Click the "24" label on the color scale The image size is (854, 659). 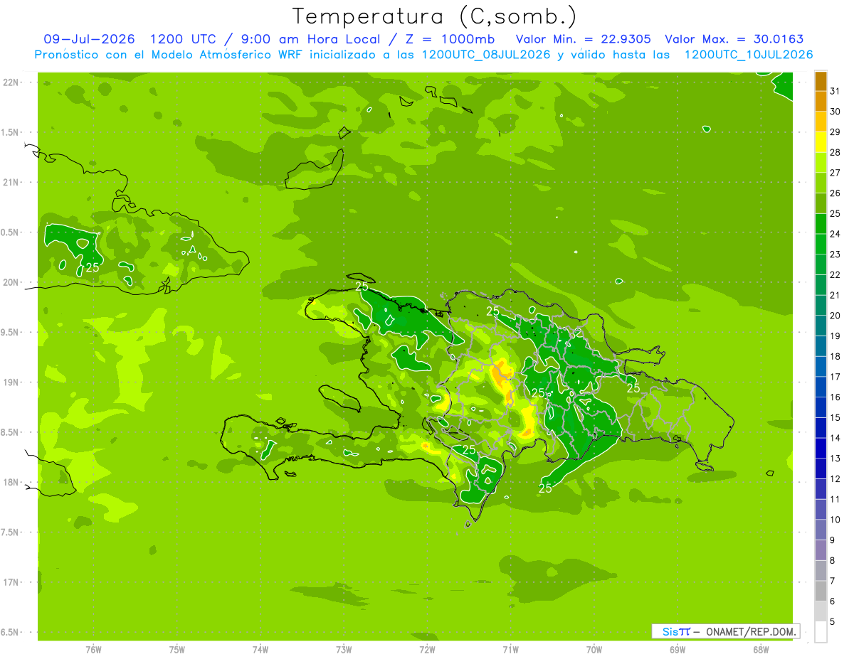click(835, 234)
